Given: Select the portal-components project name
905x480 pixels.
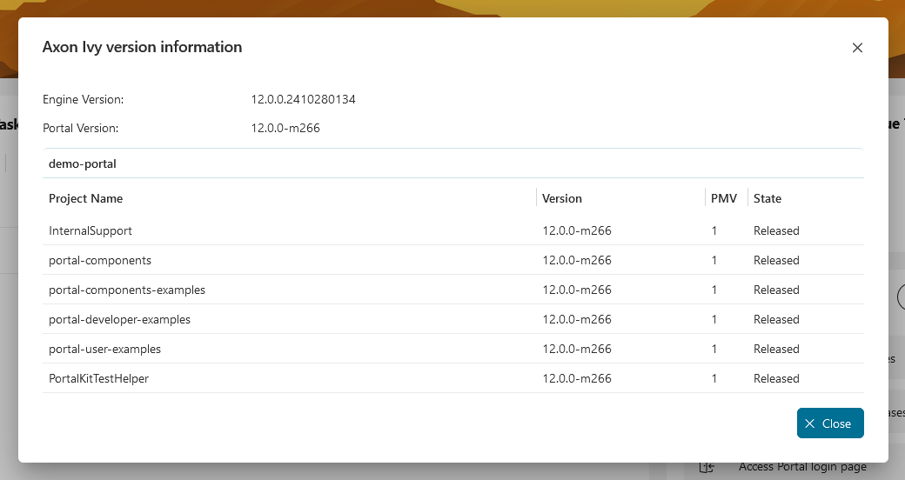Looking at the screenshot, I should (x=100, y=260).
